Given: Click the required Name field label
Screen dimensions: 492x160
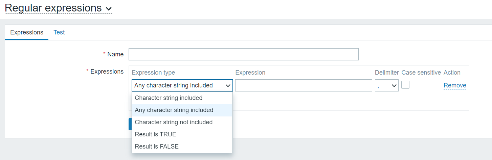Looking at the screenshot, I should pos(115,54).
